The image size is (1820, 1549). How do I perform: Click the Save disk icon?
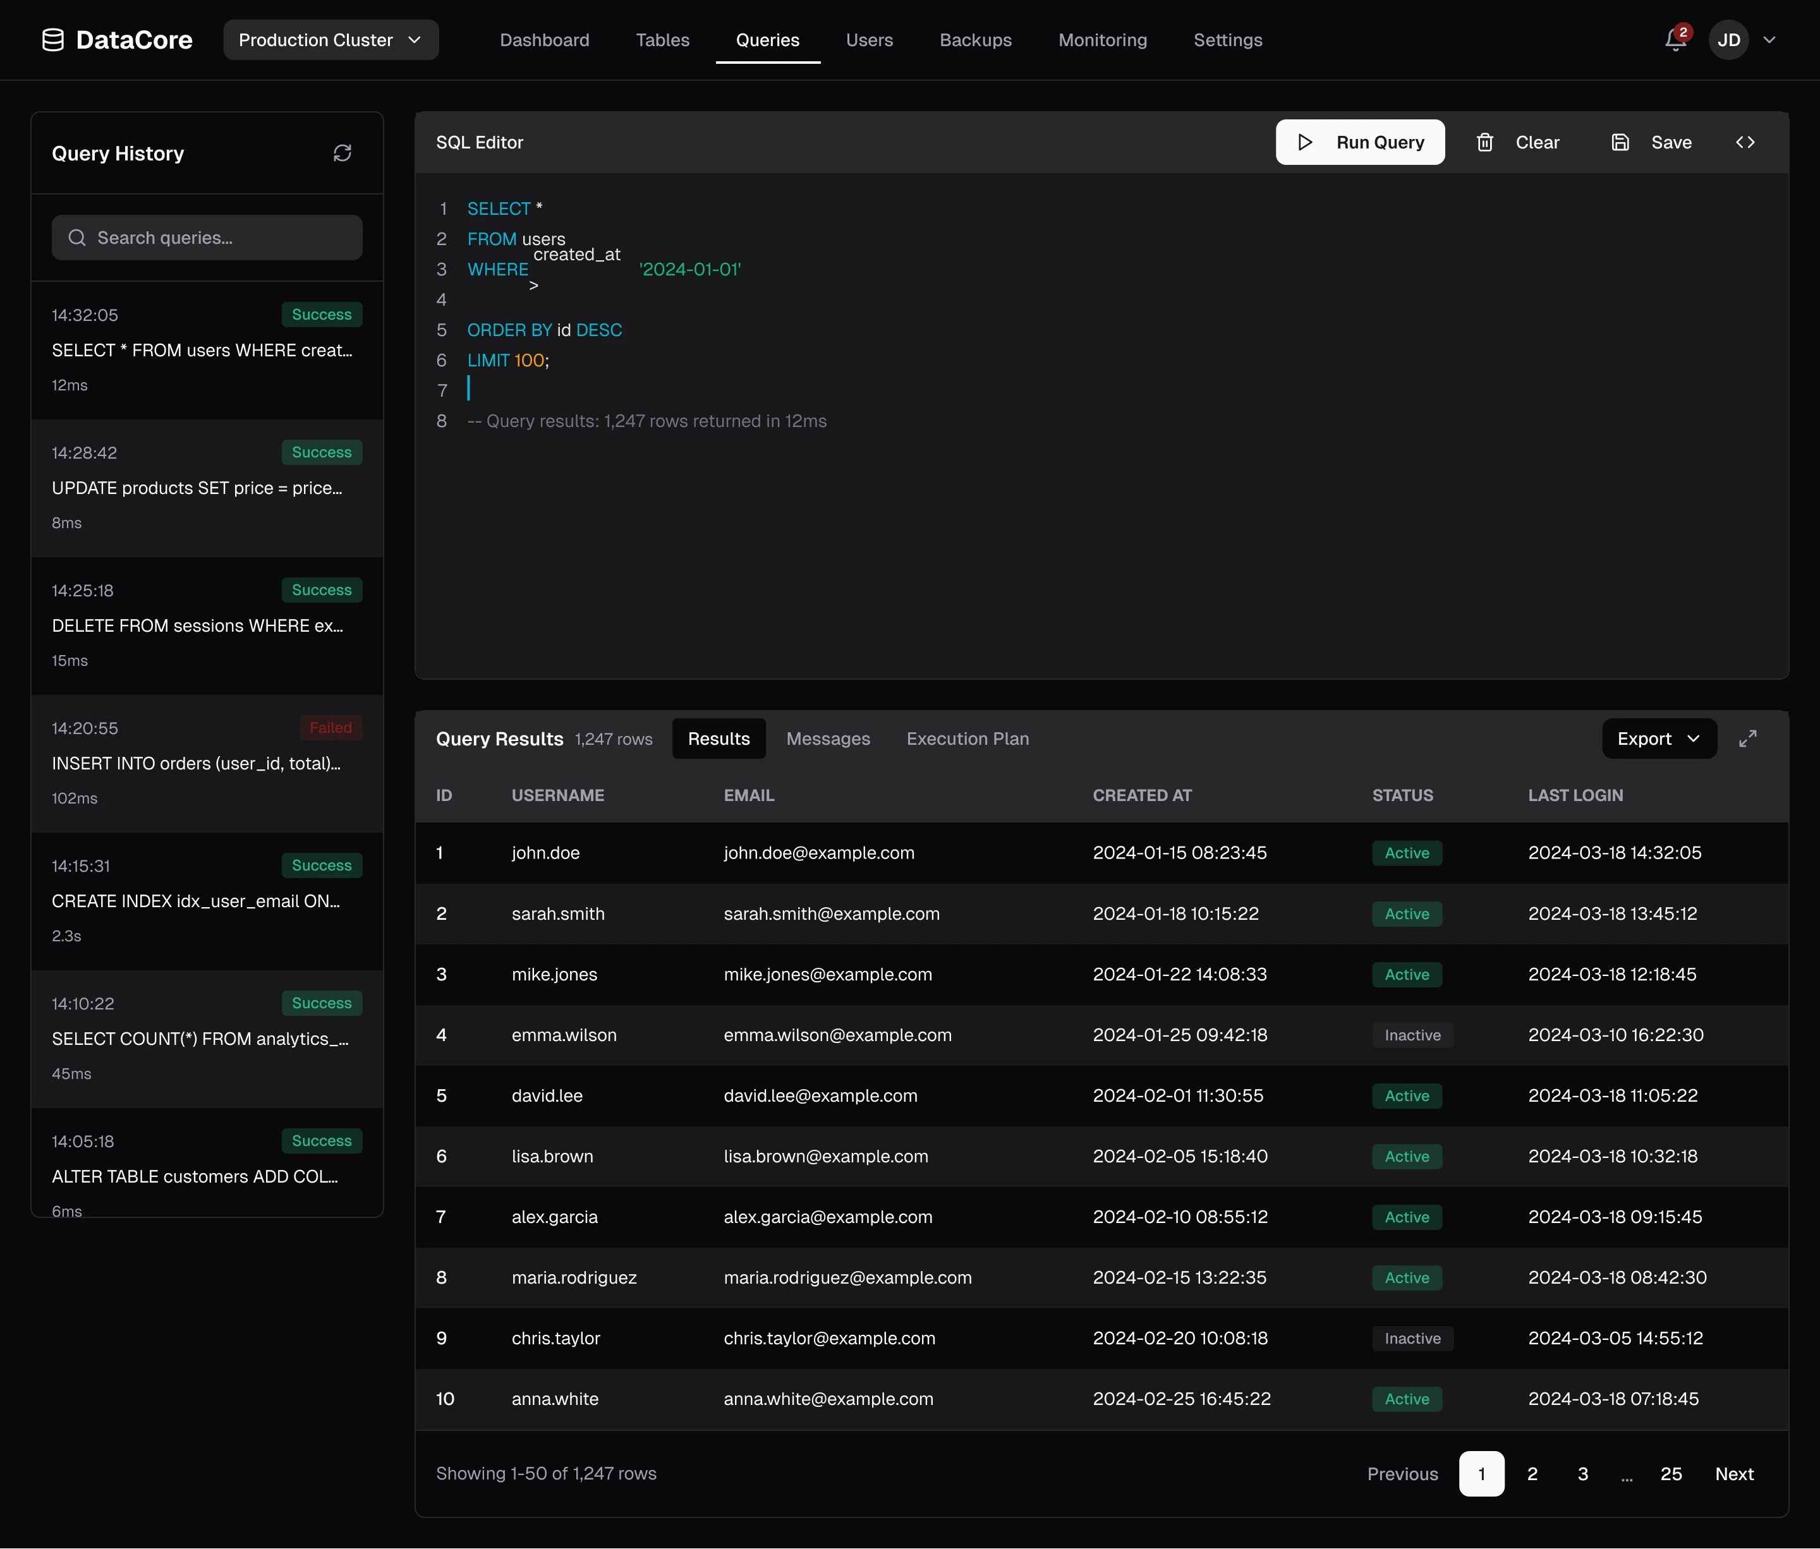(x=1620, y=142)
